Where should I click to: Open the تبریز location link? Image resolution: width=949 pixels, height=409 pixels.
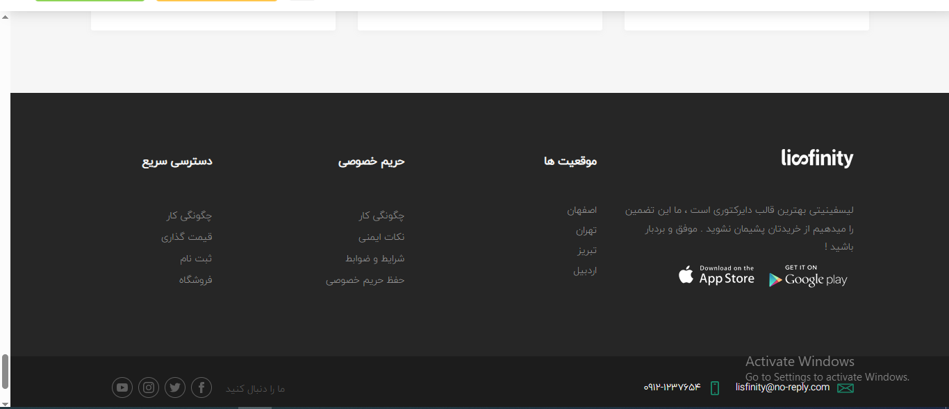(587, 250)
